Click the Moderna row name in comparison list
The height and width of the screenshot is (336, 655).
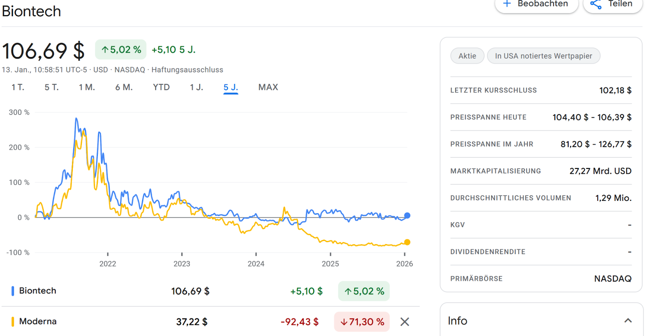tap(38, 321)
